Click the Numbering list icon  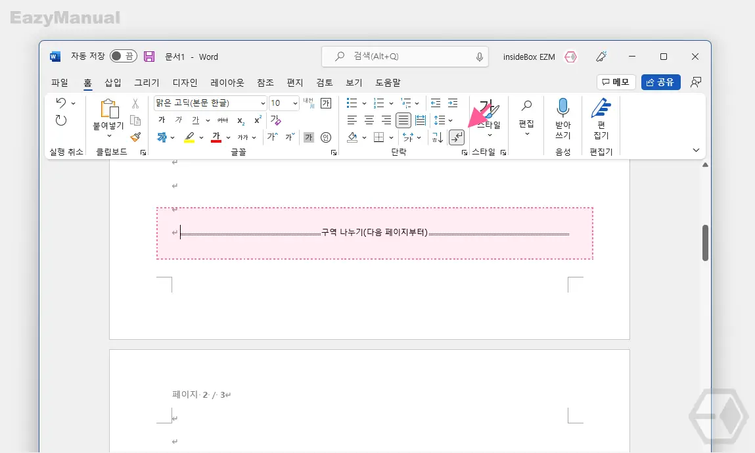pos(379,103)
